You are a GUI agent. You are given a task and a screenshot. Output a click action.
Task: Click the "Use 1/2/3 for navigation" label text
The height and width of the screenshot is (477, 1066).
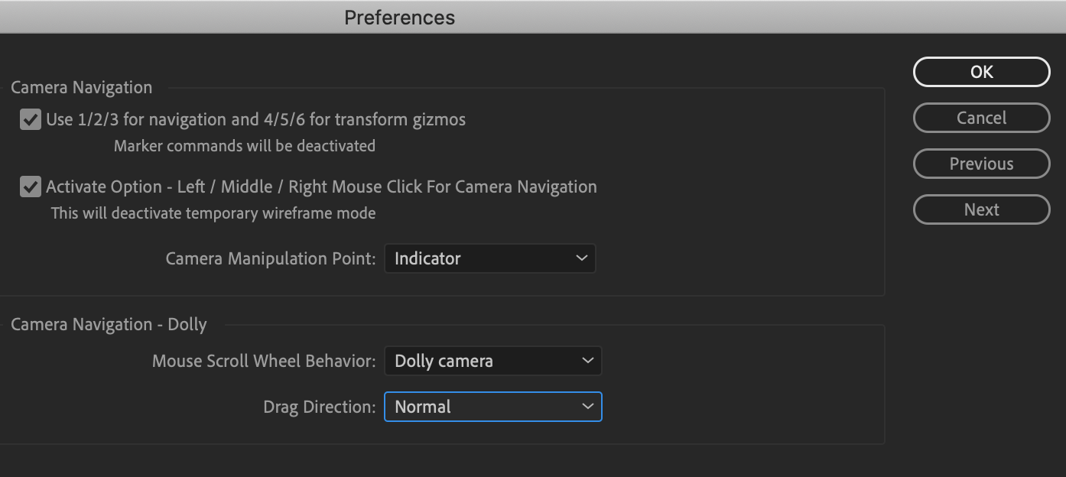pyautogui.click(x=255, y=119)
